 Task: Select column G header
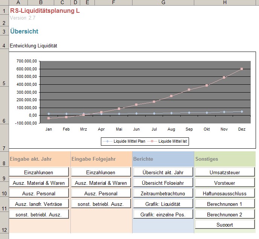(x=163, y=3)
